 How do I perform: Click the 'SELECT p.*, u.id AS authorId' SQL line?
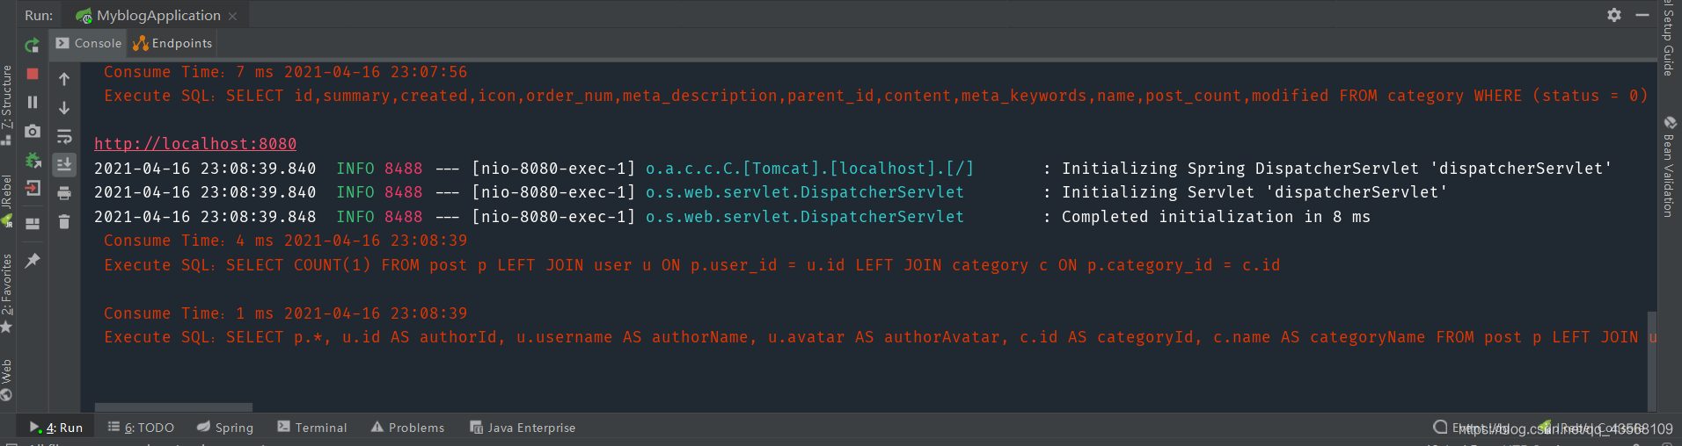[880, 337]
